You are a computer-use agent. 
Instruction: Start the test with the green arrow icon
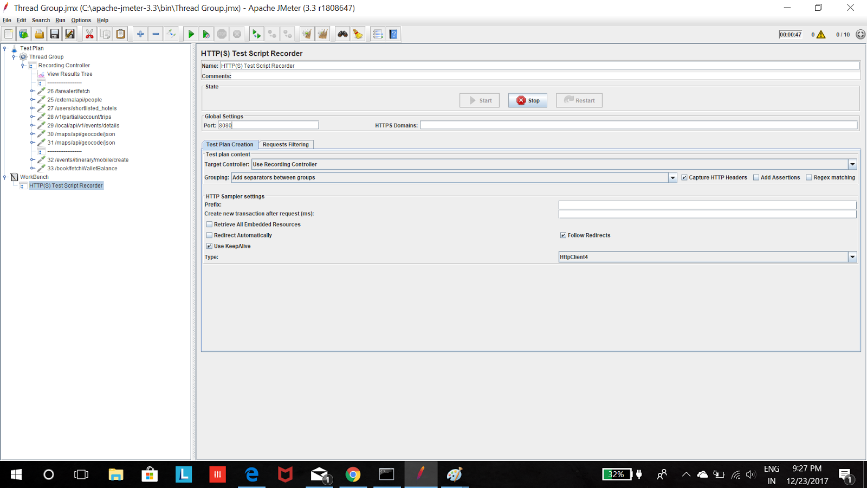191,34
